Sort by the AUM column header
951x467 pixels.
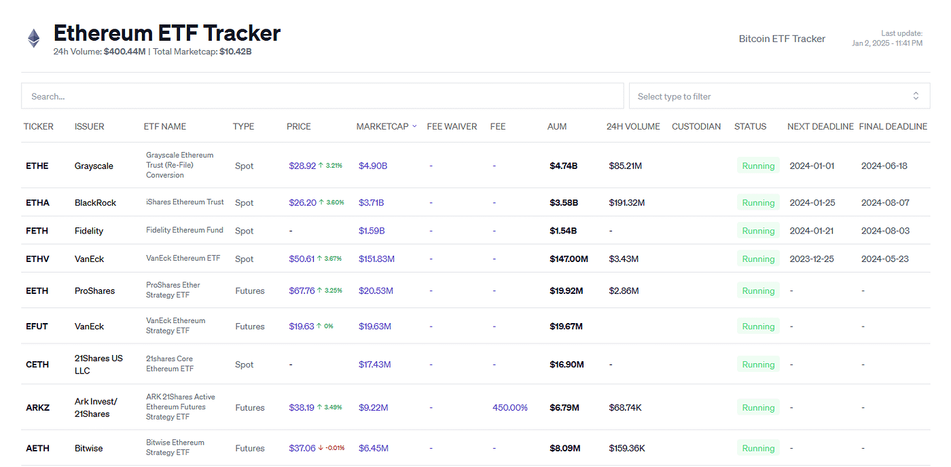(557, 126)
